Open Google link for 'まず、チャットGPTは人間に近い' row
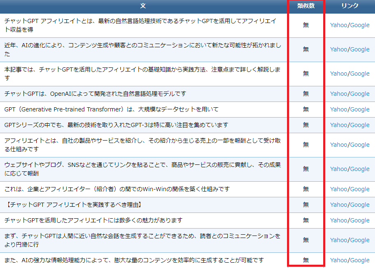Viewport: 375px width, 268px height. (360, 240)
